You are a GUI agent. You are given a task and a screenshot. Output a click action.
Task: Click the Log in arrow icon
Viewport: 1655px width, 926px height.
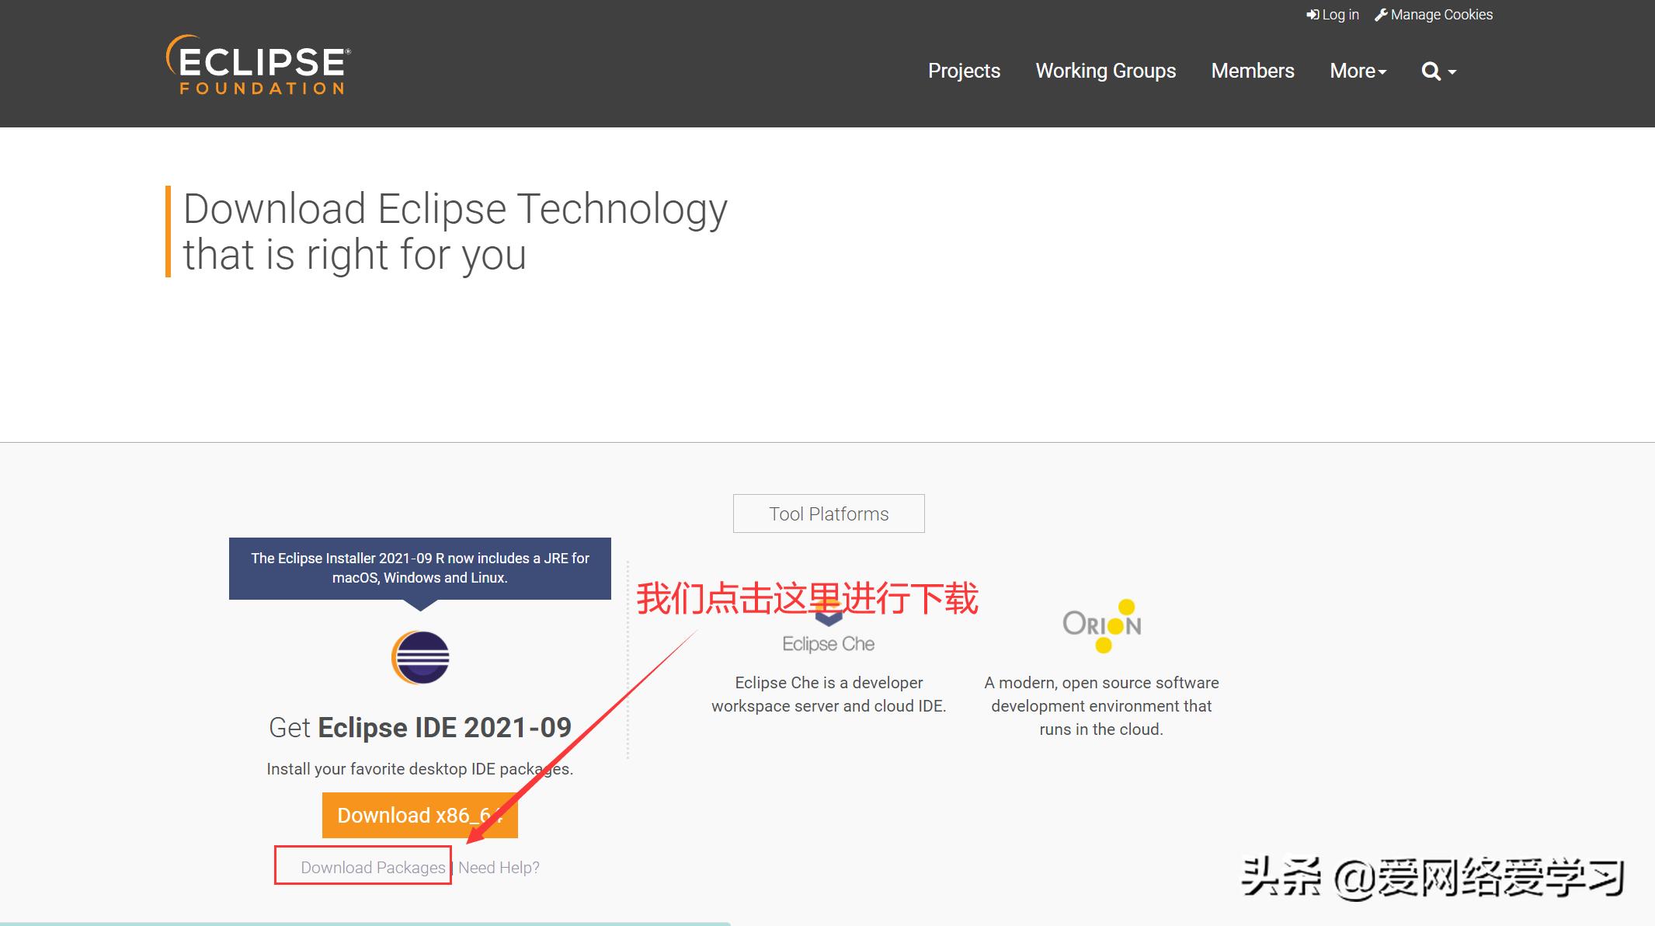click(1313, 14)
